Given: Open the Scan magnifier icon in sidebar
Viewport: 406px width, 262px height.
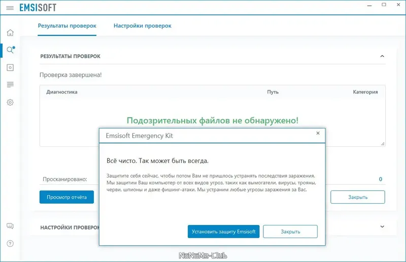Looking at the screenshot, I should (10, 50).
